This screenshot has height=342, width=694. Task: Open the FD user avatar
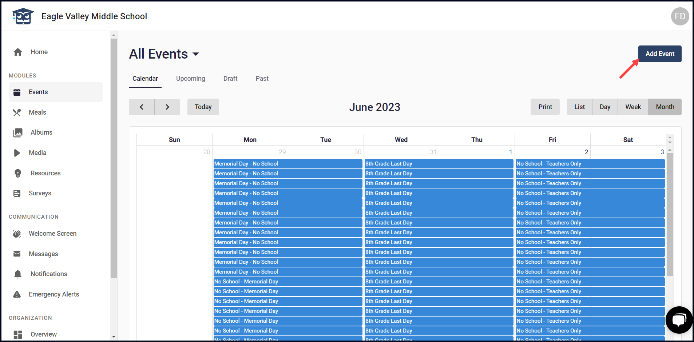[x=680, y=16]
